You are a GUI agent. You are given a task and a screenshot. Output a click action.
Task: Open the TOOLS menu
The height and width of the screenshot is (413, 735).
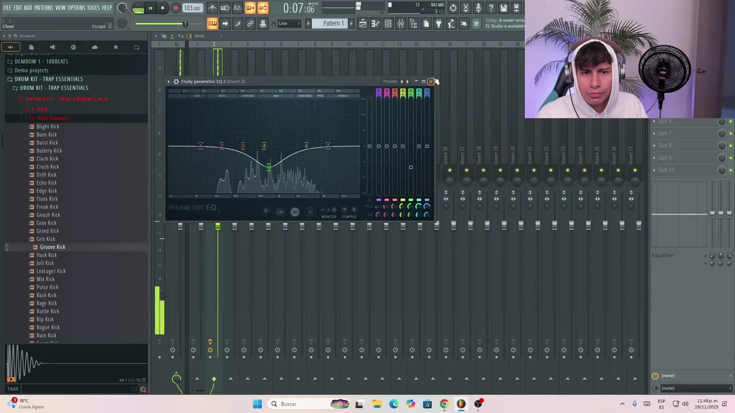tap(93, 7)
